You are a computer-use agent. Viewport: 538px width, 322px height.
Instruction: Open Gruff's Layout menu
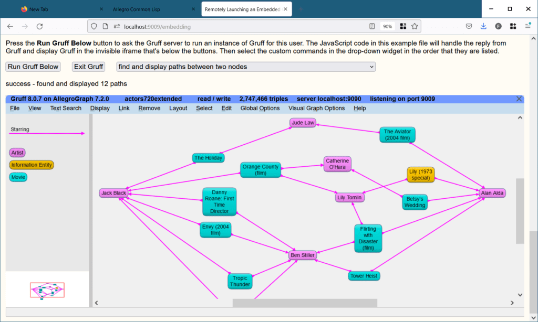(x=178, y=108)
